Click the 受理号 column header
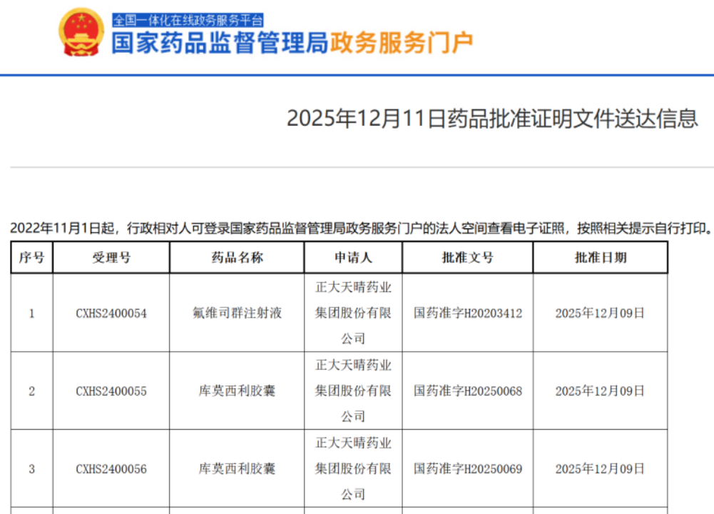Image resolution: width=714 pixels, height=514 pixels. pos(111,257)
